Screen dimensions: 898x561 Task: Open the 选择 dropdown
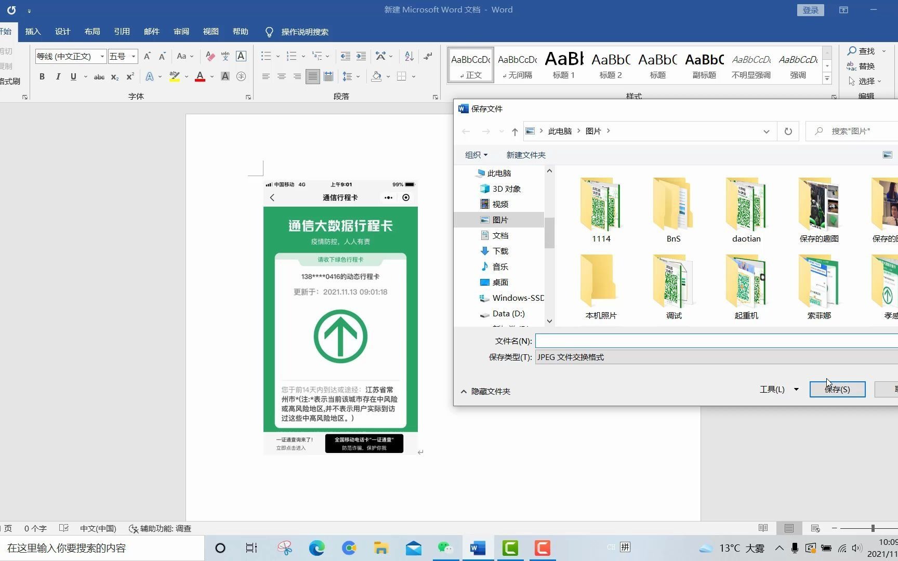pyautogui.click(x=865, y=81)
